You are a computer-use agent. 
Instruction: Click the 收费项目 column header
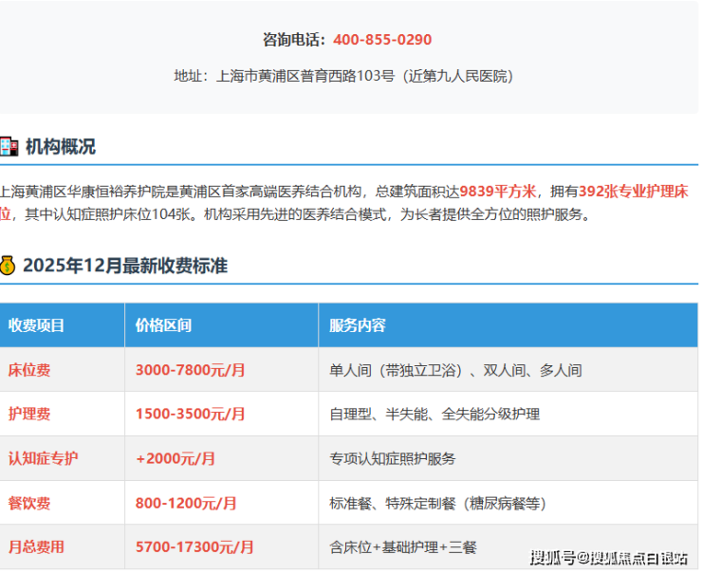pos(37,325)
